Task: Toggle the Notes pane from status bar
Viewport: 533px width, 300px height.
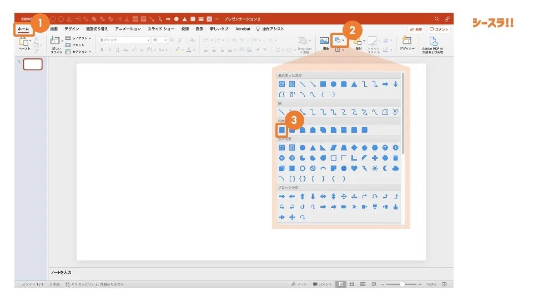Action: tap(299, 284)
